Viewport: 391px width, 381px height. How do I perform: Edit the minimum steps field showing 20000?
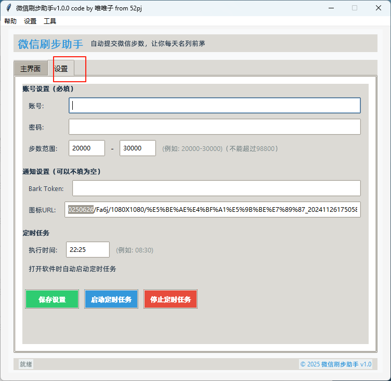tap(87, 148)
